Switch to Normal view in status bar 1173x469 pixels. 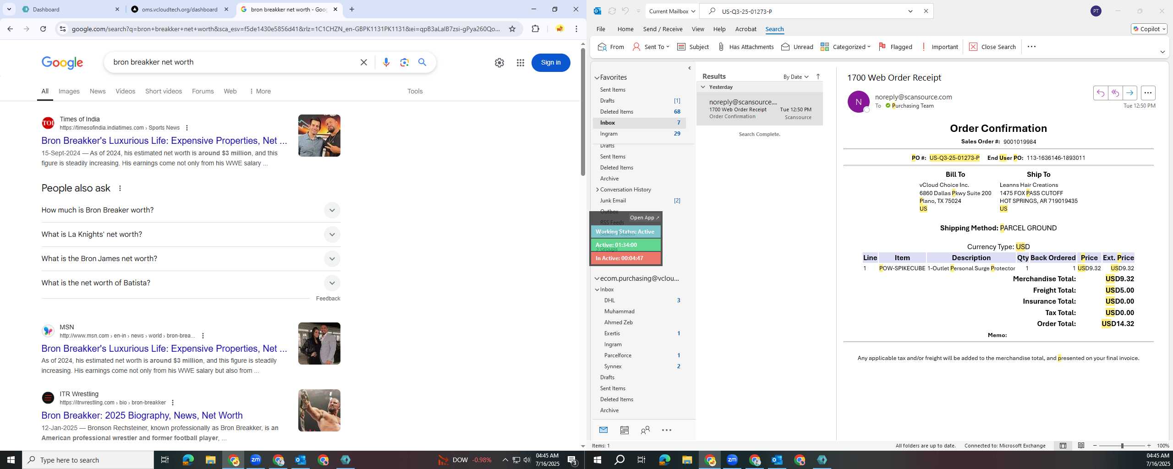1063,446
